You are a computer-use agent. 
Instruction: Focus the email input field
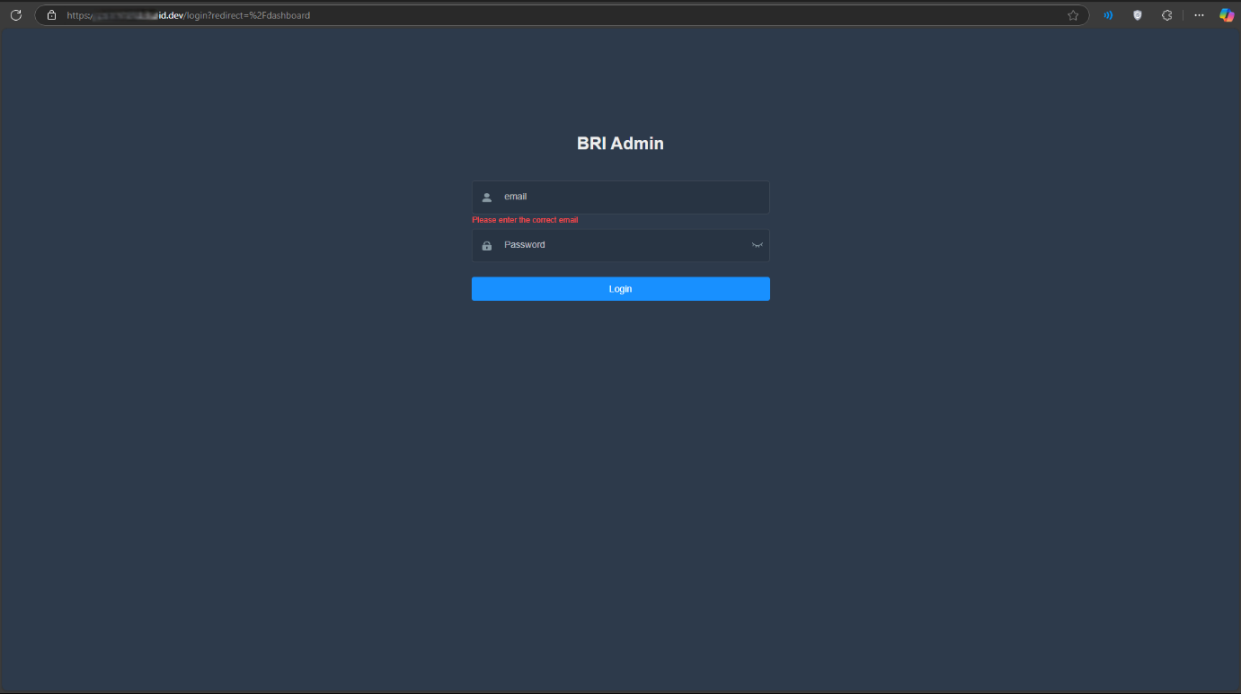629,197
